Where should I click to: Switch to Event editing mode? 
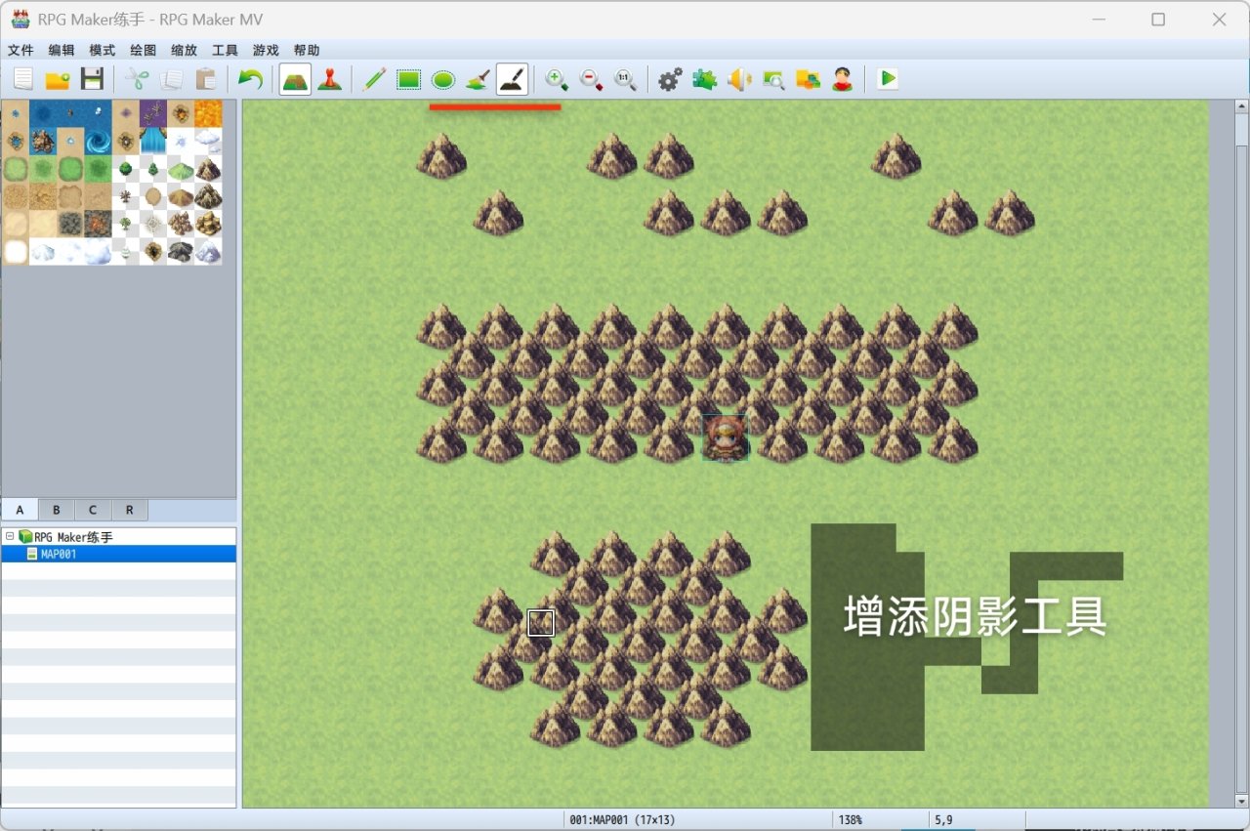tap(330, 79)
